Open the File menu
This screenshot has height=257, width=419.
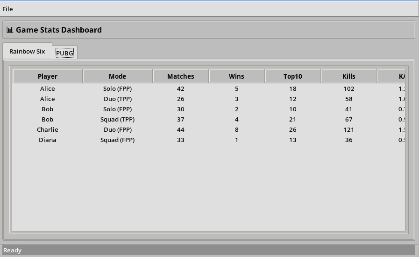click(x=7, y=9)
